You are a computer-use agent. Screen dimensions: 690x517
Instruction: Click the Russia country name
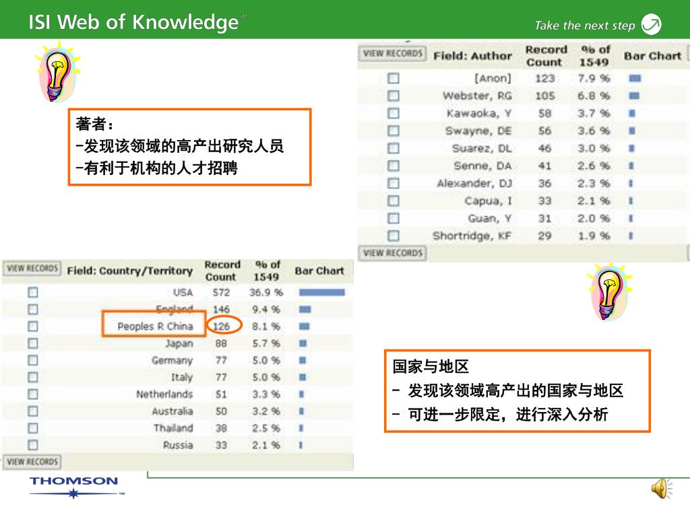[178, 445]
